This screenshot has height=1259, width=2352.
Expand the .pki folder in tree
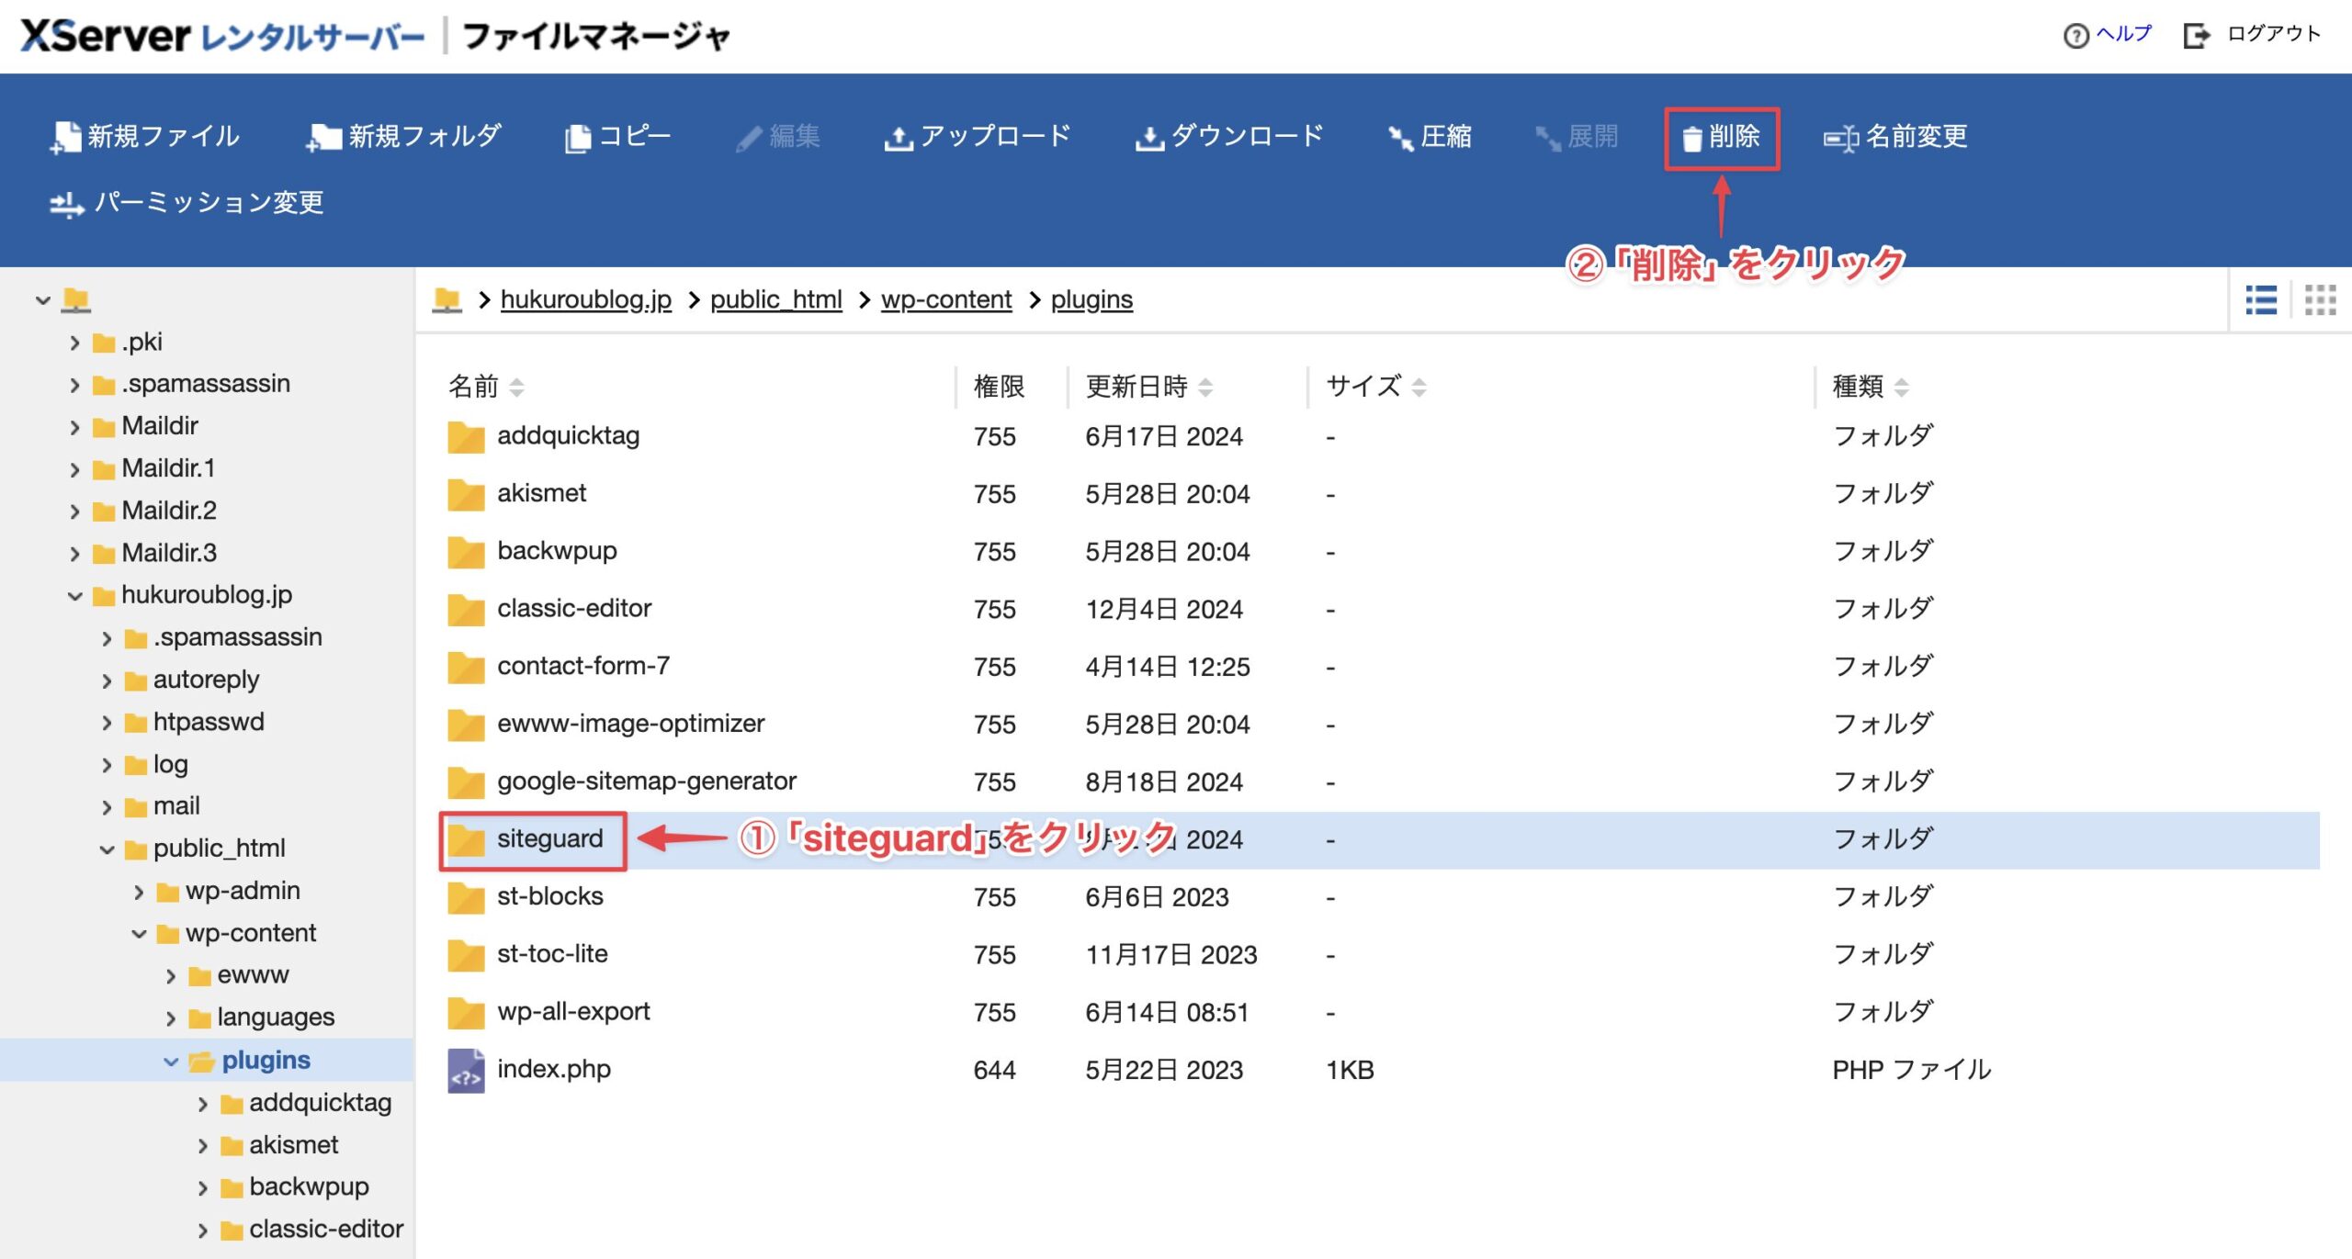[75, 343]
